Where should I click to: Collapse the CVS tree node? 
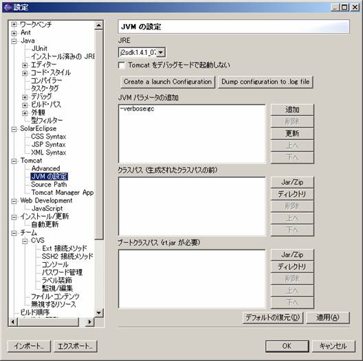click(25, 241)
